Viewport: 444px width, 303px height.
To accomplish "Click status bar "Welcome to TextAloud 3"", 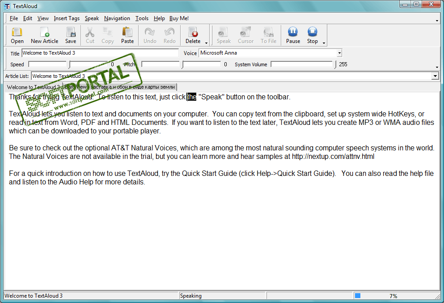I will (x=34, y=296).
